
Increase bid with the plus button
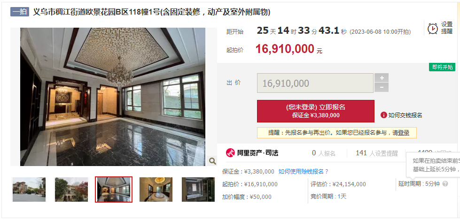[x=382, y=78]
